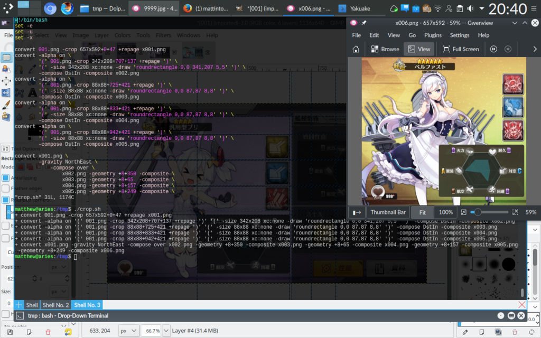Pin the Gwenview window on all desktops
This screenshot has height=338, width=541.
pos(363,23)
